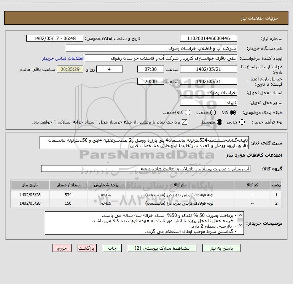The image size is (293, 284).
Task: Click quantity cell 150
Action: click(x=68, y=203)
